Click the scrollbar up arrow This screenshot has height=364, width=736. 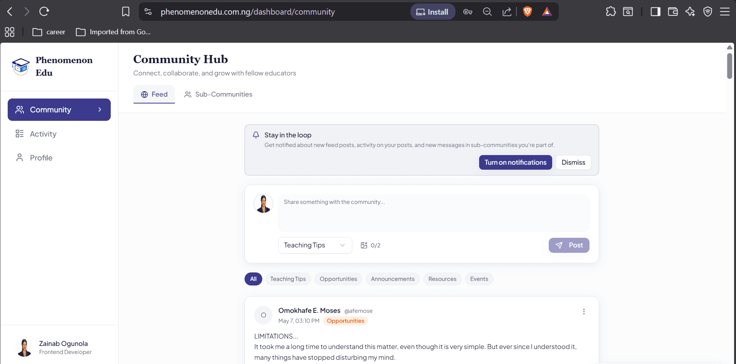point(729,47)
